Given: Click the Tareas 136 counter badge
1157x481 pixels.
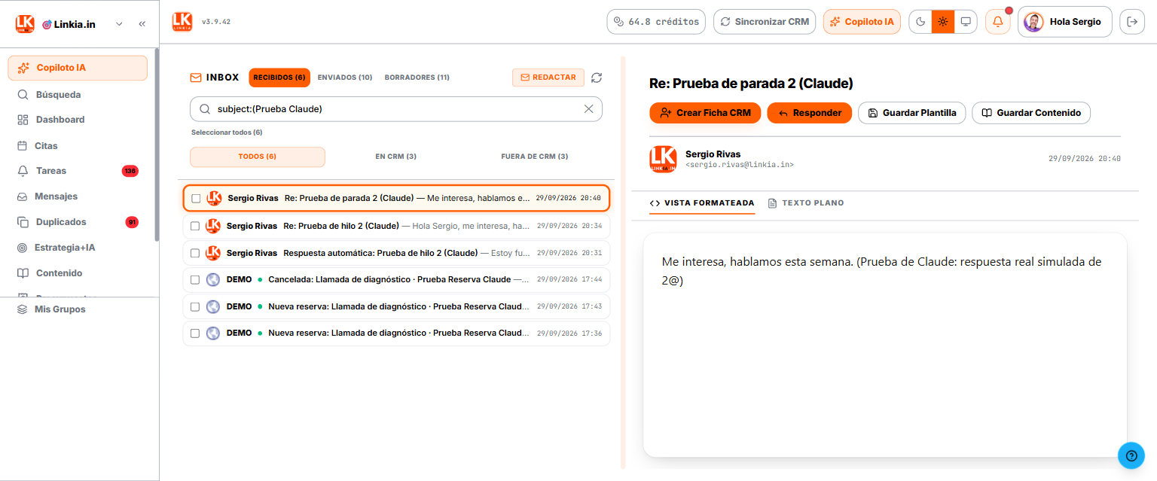Looking at the screenshot, I should coord(130,171).
